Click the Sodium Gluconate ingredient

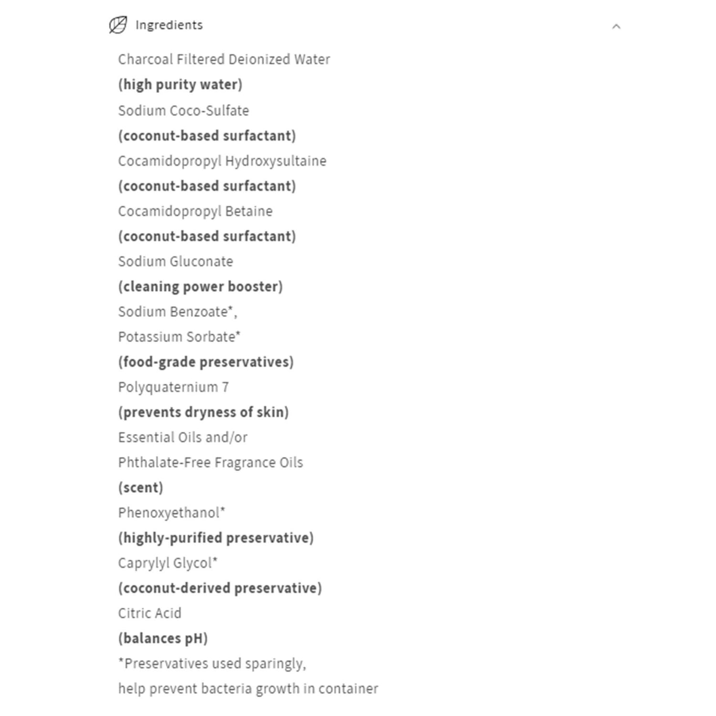tap(176, 261)
